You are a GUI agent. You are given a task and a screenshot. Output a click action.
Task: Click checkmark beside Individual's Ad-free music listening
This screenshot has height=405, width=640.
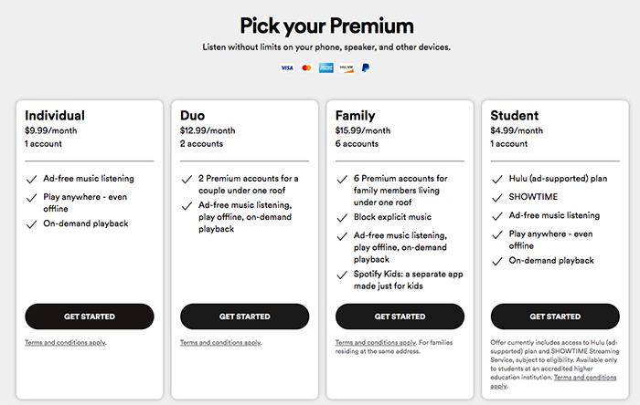point(30,179)
